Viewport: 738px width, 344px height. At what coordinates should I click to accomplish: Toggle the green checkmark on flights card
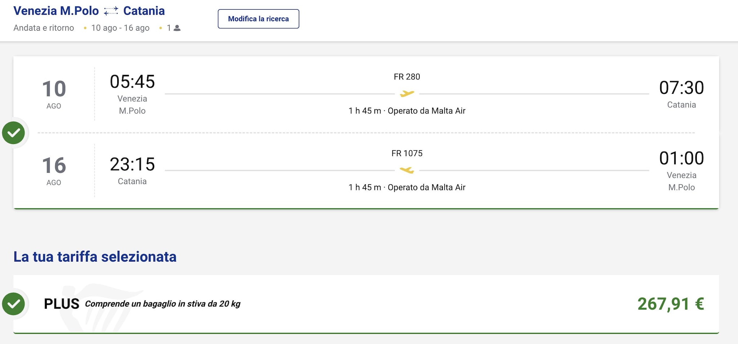coord(14,133)
